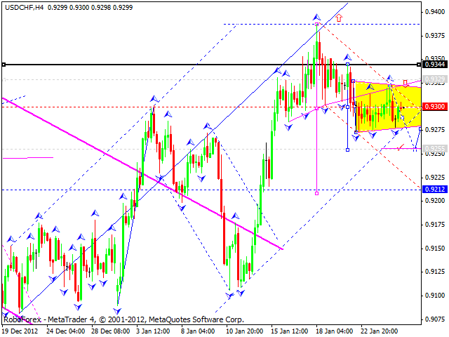Click the 8 Jan 04:00 date label
Image resolution: width=449 pixels, height=337 pixels.
(x=198, y=331)
